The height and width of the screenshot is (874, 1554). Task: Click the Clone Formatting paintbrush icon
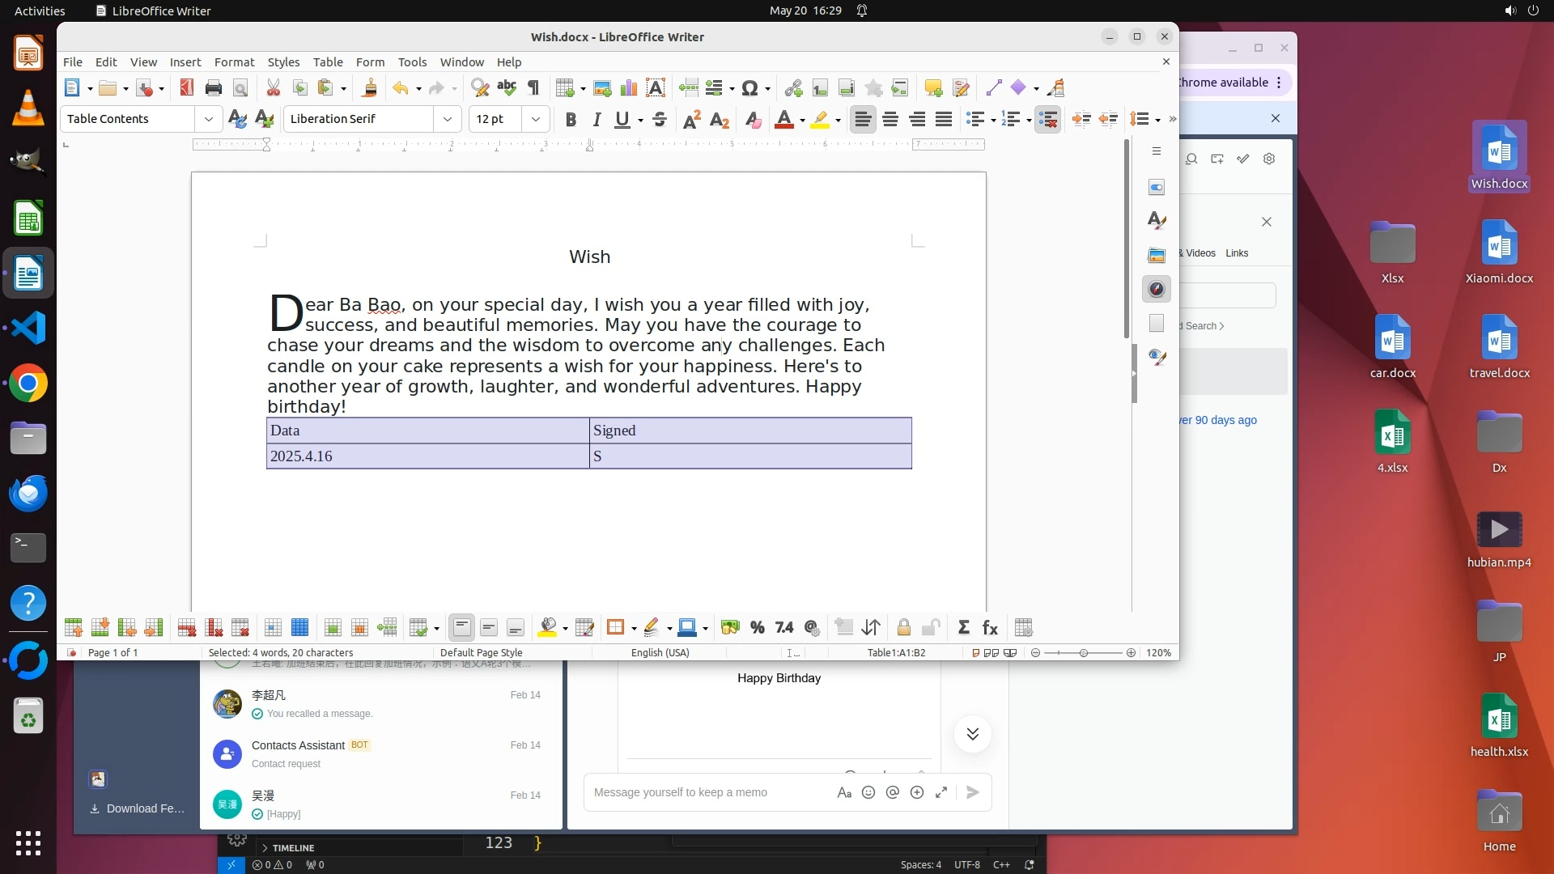(x=370, y=88)
